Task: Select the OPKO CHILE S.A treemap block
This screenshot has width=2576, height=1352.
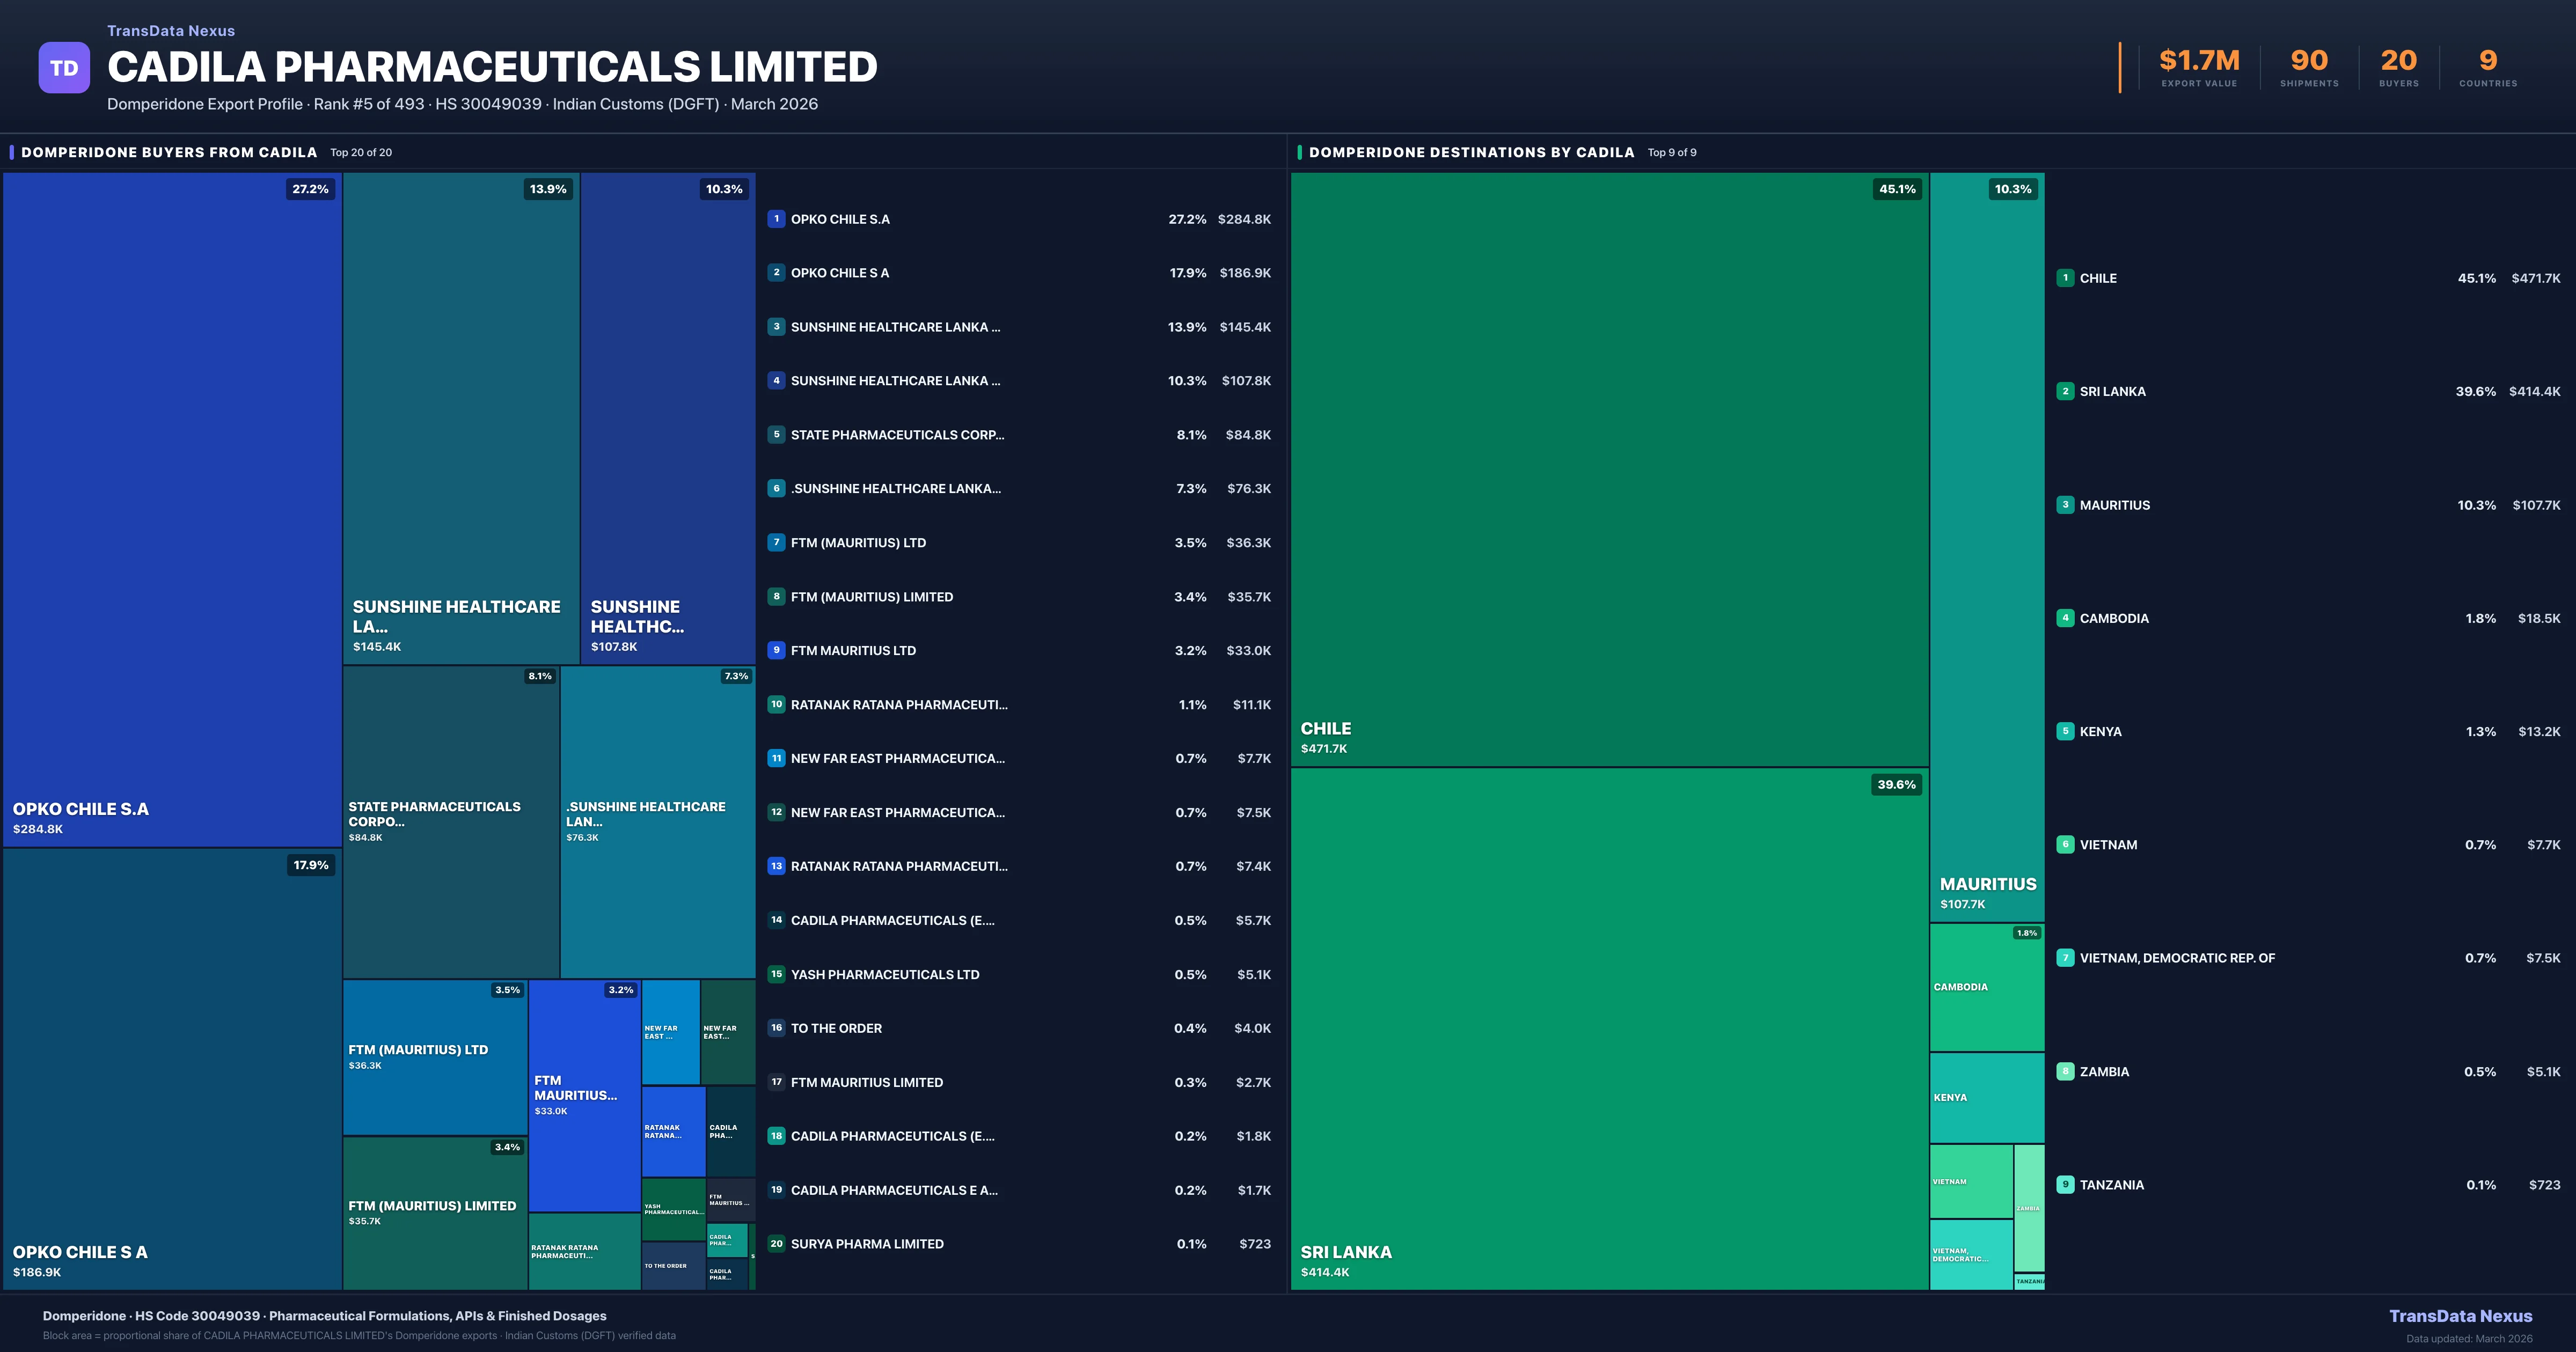Action: coord(172,510)
